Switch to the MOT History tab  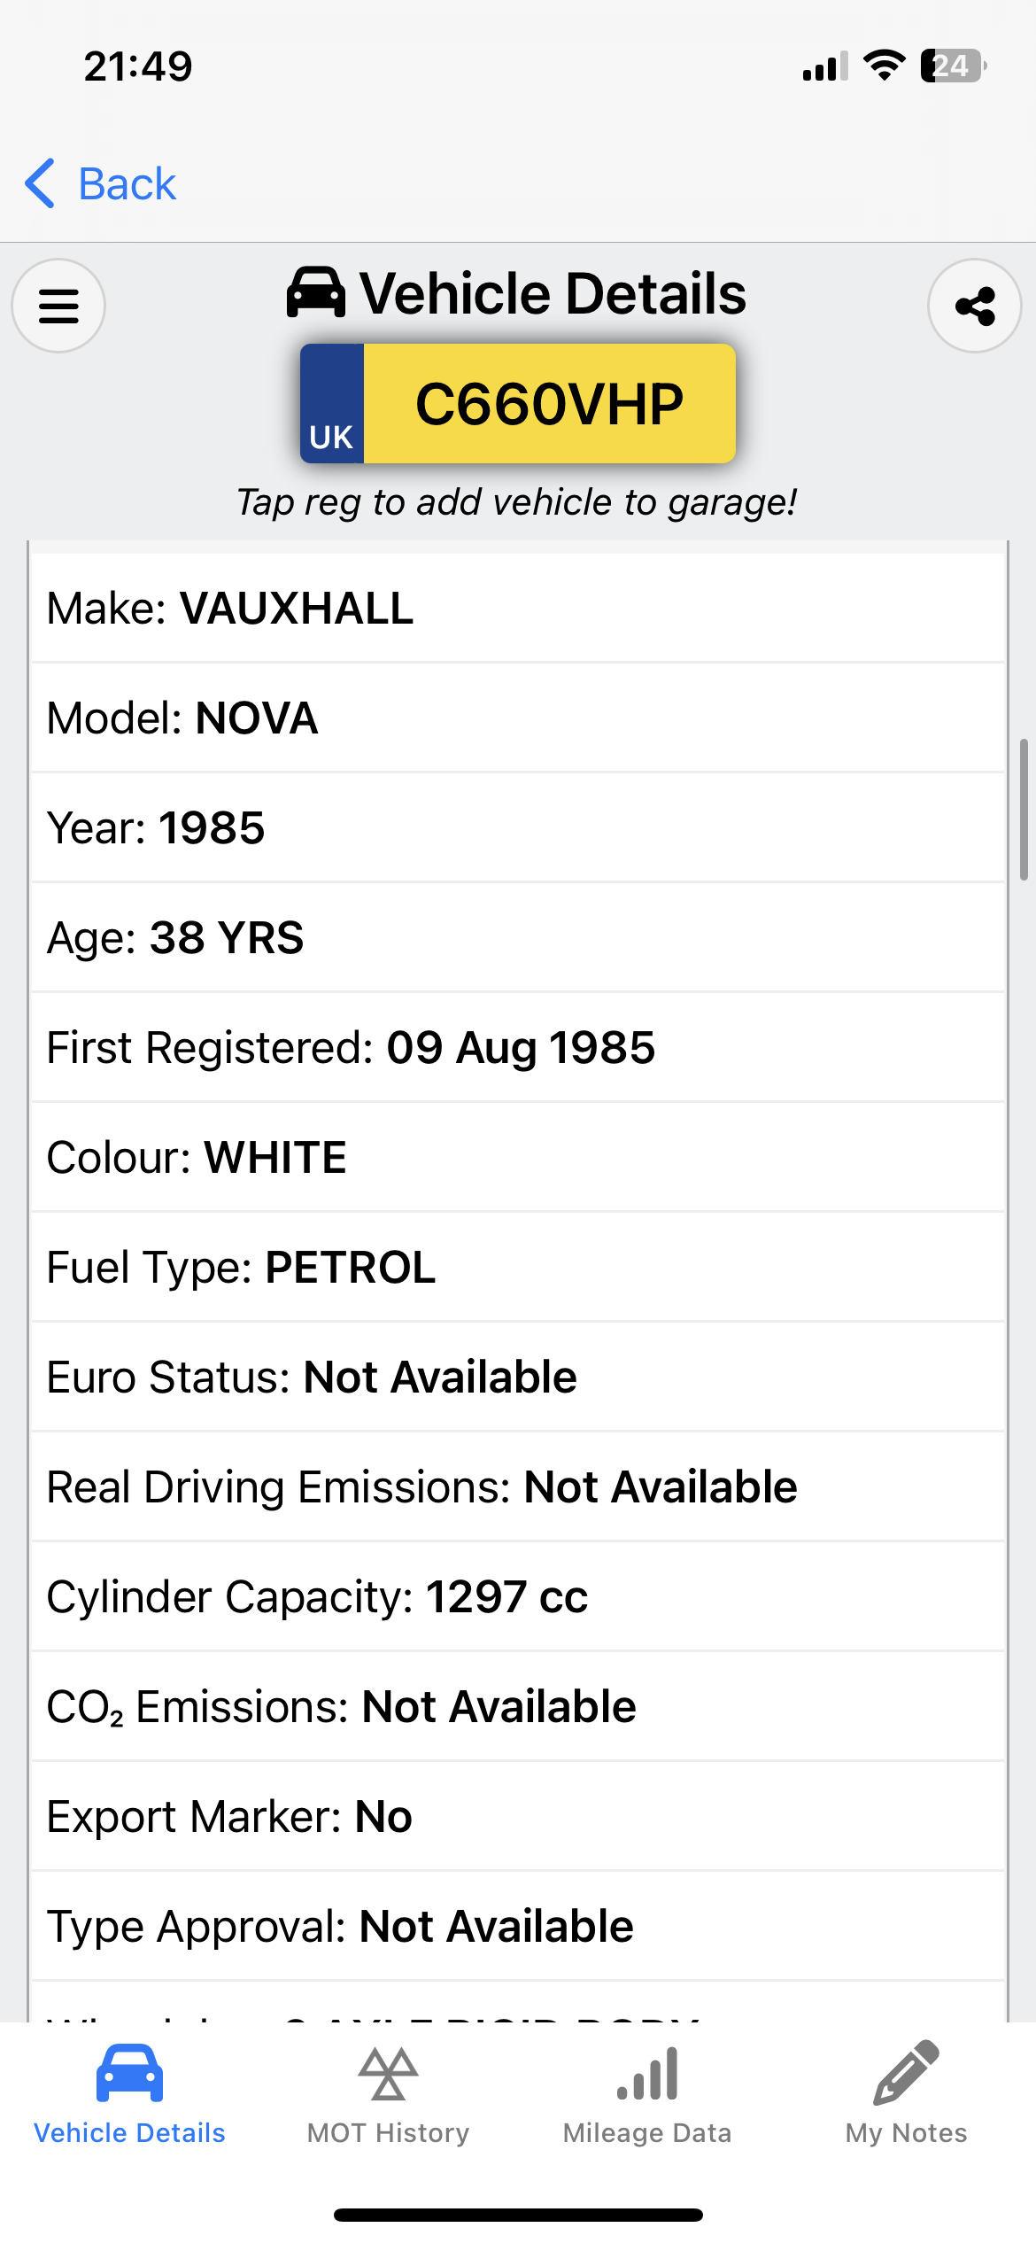tap(388, 2132)
